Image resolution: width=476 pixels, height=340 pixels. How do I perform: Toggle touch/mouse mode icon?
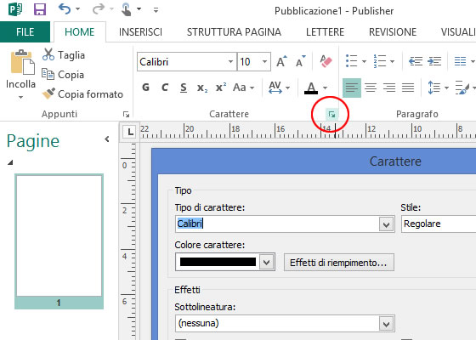(127, 9)
